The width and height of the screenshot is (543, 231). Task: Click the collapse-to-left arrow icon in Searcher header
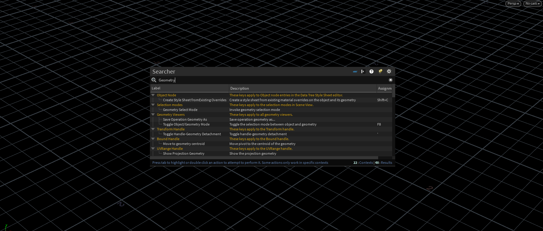click(363, 71)
